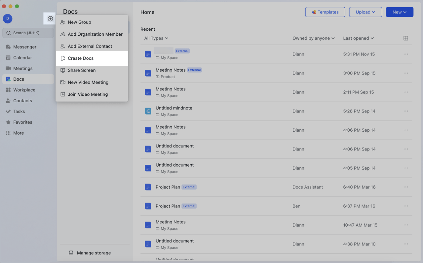Click the plus icon to create new items
Screen dimensions: 423x263
(x=50, y=18)
